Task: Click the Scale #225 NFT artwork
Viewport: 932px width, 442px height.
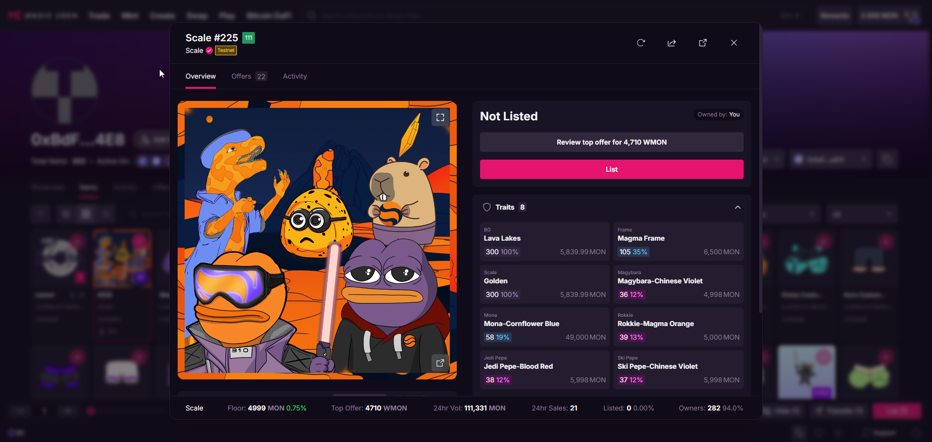Action: click(x=317, y=240)
